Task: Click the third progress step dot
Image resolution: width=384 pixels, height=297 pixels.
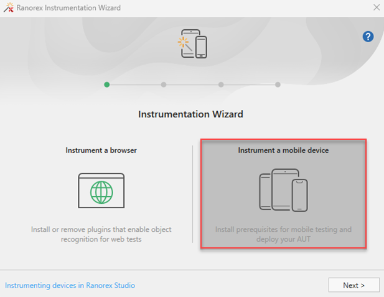Action: coord(221,85)
